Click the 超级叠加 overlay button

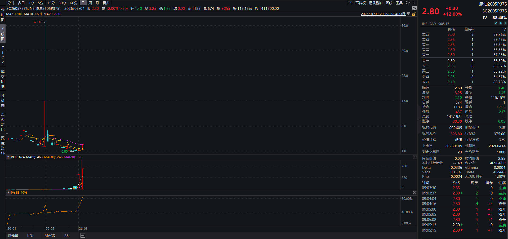tap(375, 3)
